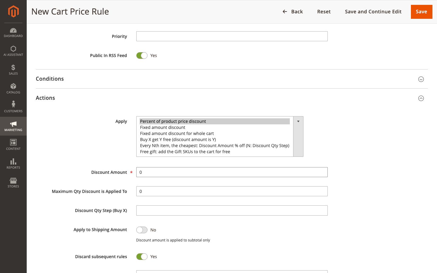Click the 'Discount amount is applied to subtotal only' note

[173, 240]
